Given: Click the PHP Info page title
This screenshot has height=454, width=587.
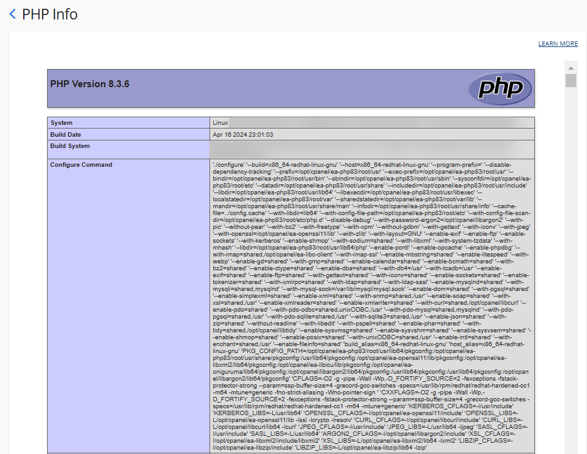Looking at the screenshot, I should coord(48,14).
